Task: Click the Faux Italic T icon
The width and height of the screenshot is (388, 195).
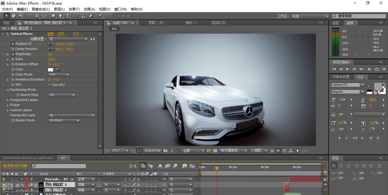Action: point(347,138)
